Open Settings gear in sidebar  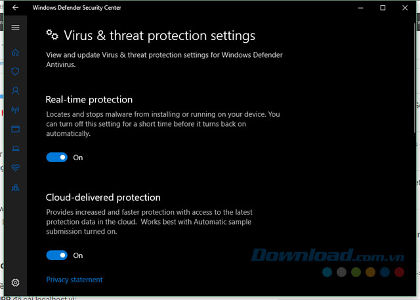click(16, 283)
